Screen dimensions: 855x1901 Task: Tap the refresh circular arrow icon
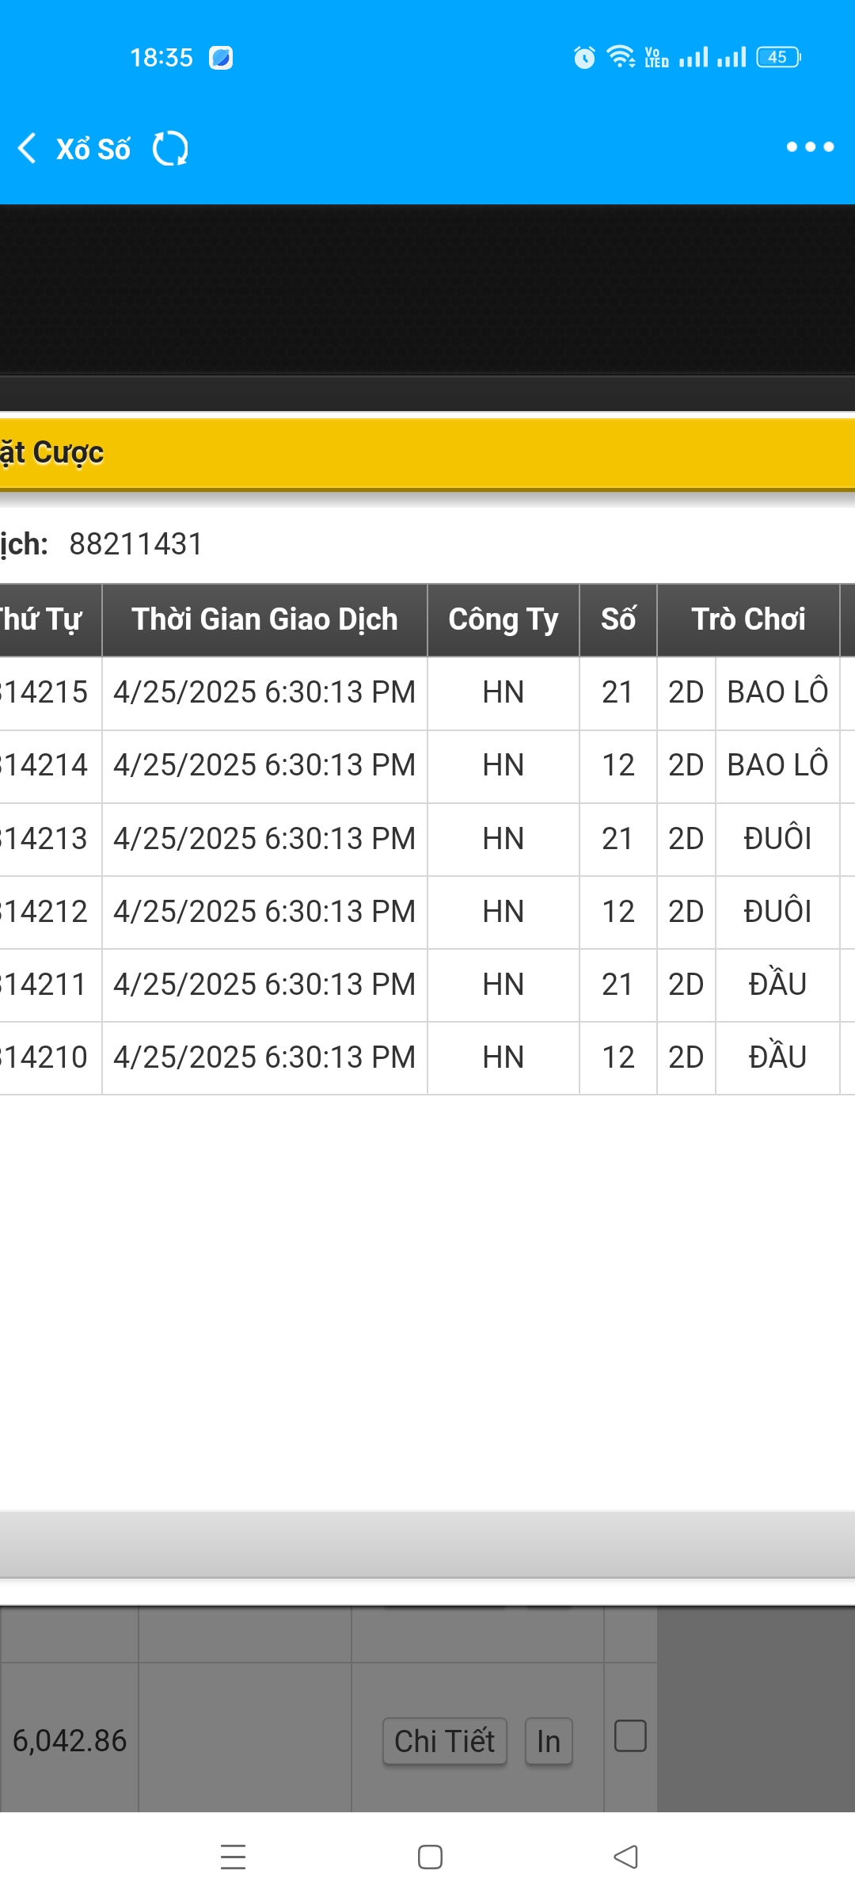pos(170,148)
